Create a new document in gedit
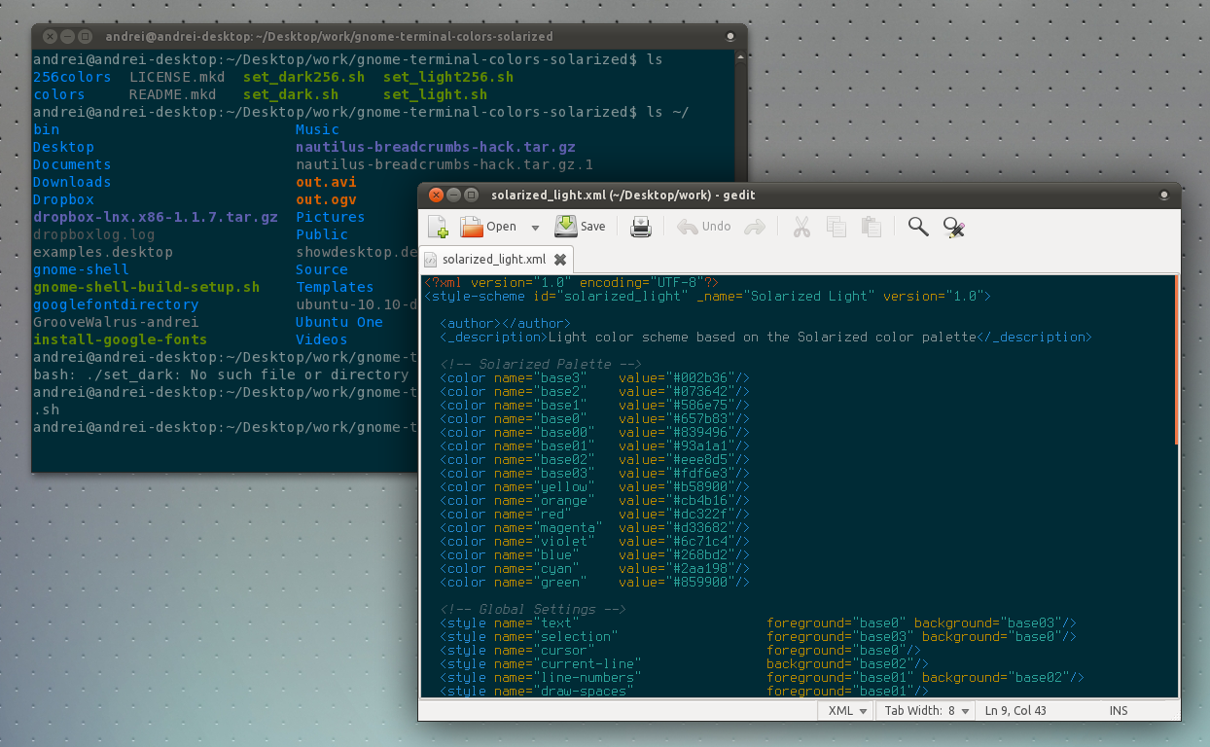Viewport: 1210px width, 747px height. tap(438, 227)
